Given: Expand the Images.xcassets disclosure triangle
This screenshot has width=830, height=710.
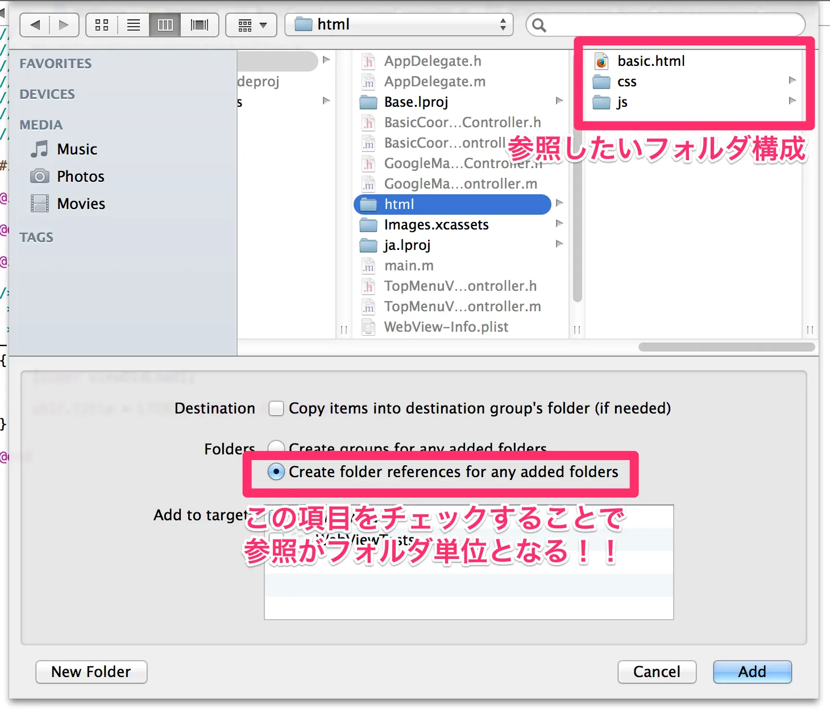Looking at the screenshot, I should coord(559,224).
